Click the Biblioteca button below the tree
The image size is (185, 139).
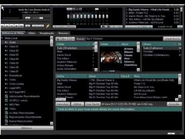(27, 128)
